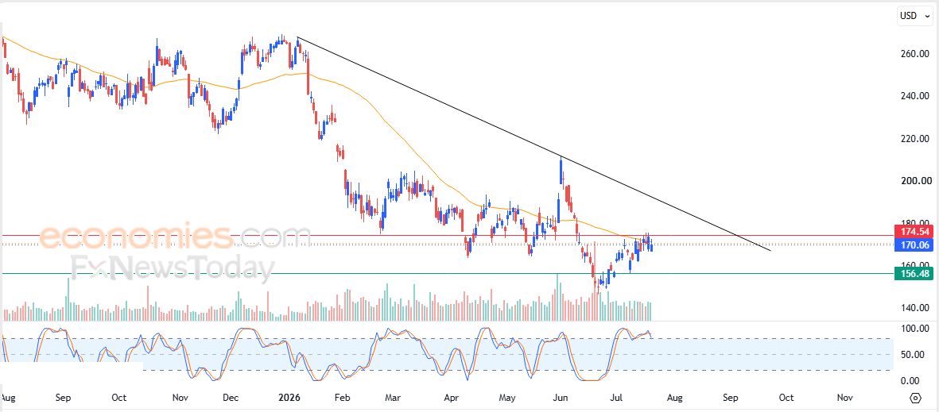939x412 pixels.
Task: Click the Aug label near chart's right side
Action: (675, 397)
